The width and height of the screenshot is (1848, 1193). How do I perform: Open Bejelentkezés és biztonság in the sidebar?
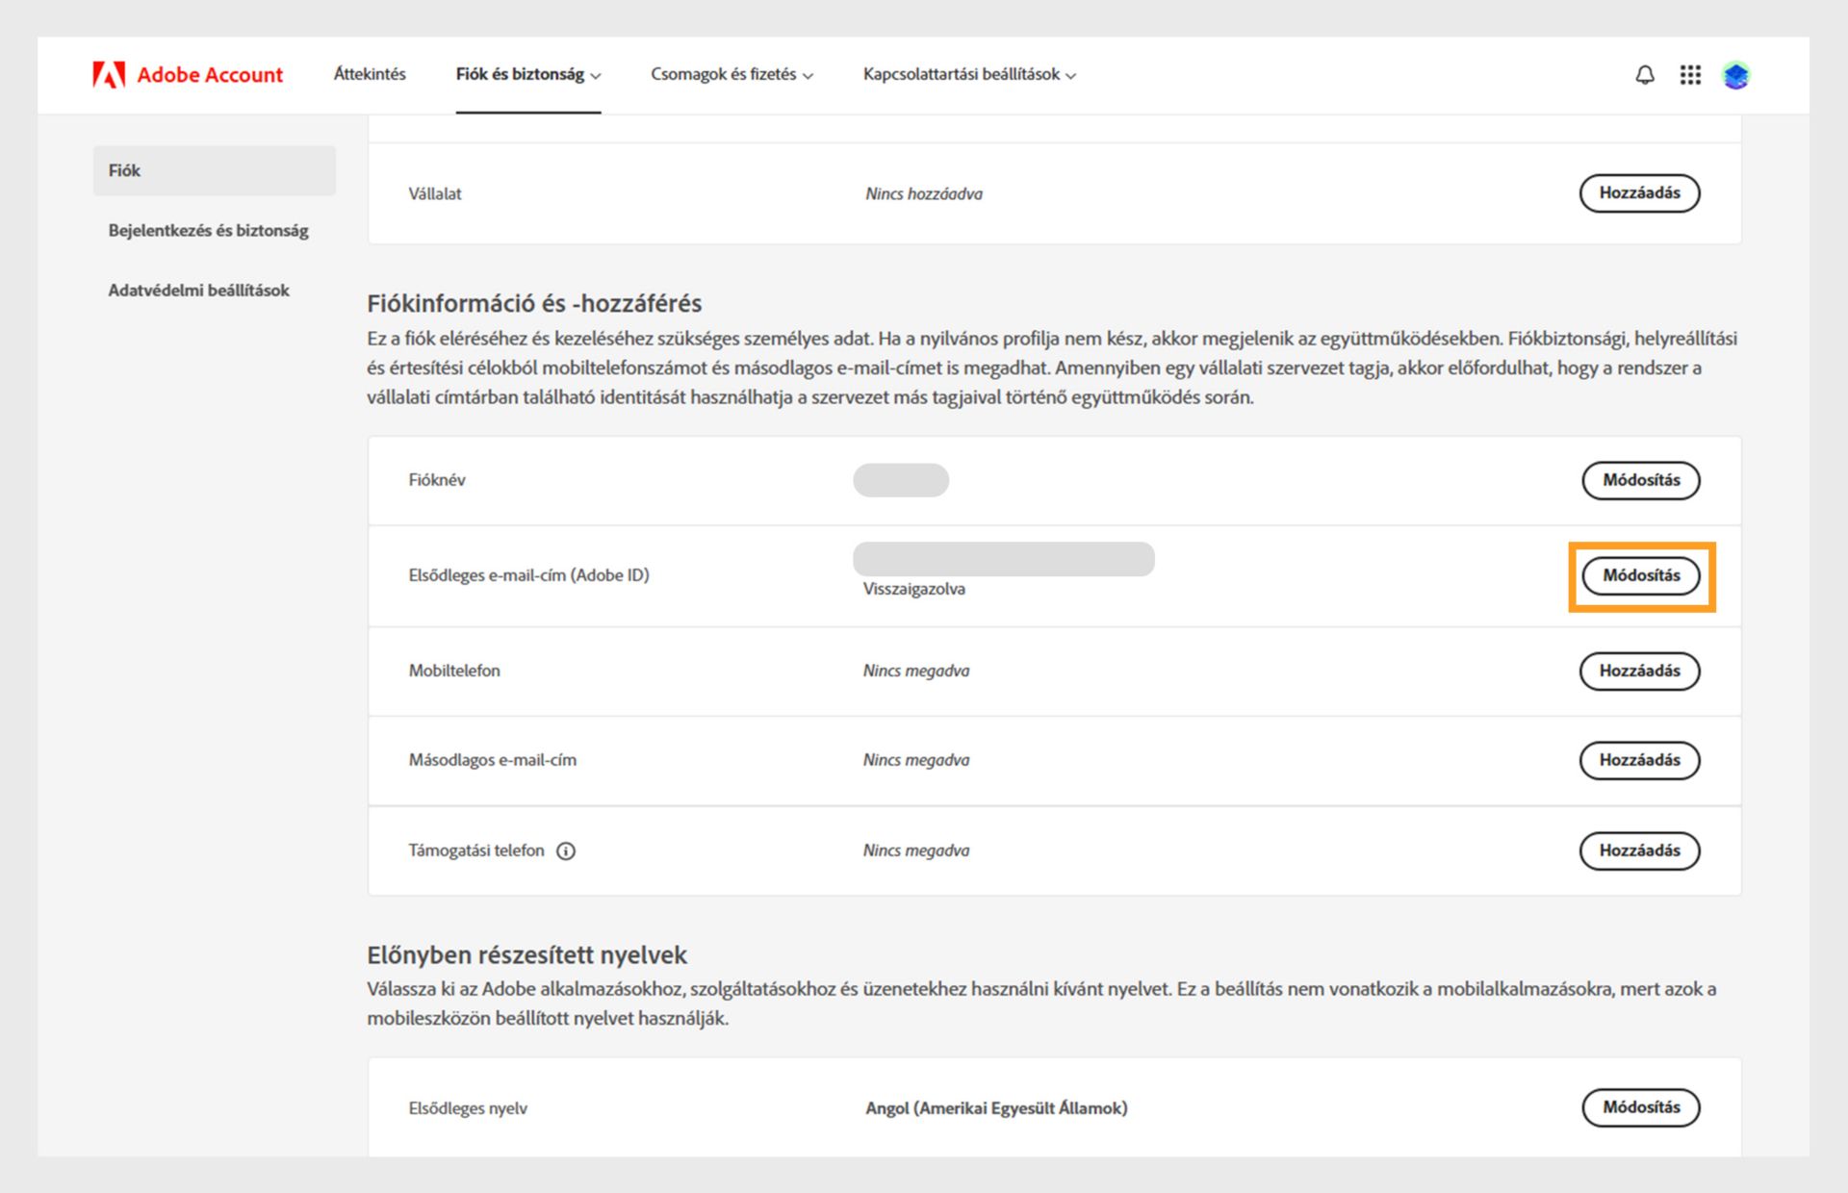pyautogui.click(x=208, y=231)
